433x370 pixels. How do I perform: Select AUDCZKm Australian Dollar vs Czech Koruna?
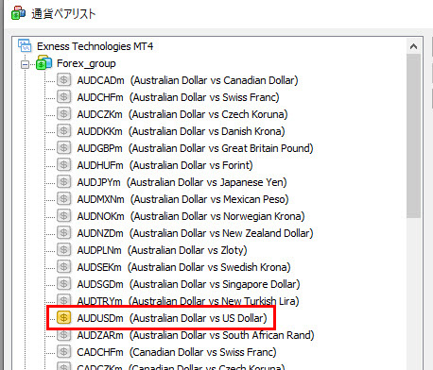(182, 114)
